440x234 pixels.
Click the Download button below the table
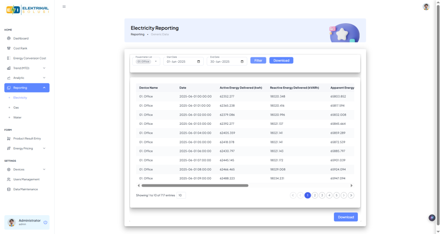tap(345, 217)
